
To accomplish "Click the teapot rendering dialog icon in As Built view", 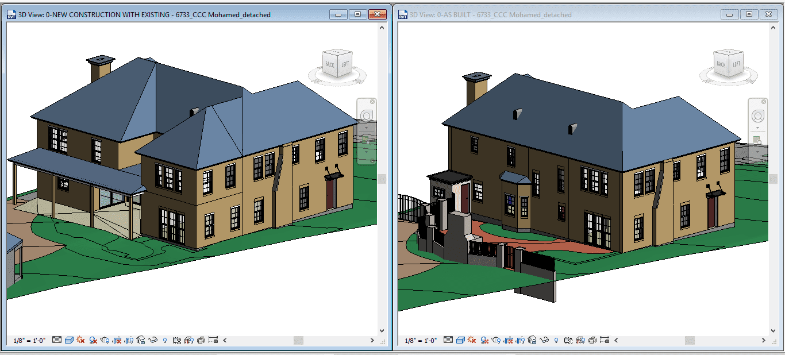I will coord(496,340).
